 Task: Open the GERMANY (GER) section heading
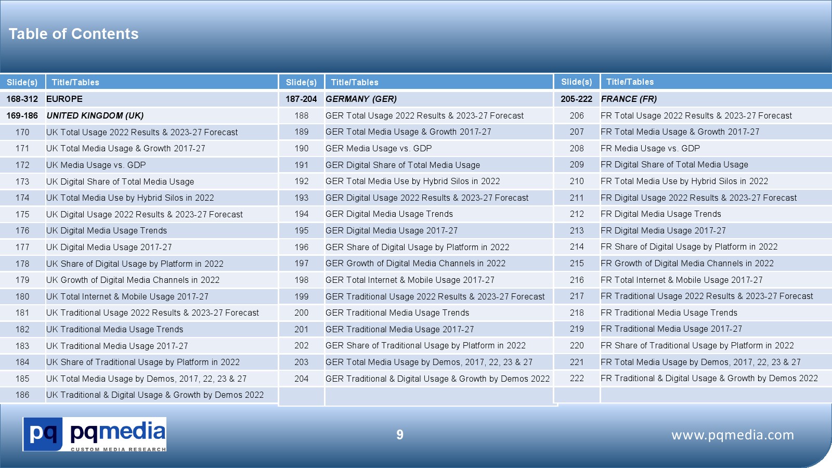click(361, 99)
